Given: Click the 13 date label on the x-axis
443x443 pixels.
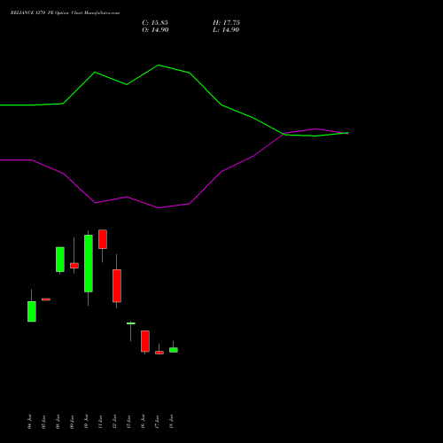Looking at the screenshot, I should point(128,422).
